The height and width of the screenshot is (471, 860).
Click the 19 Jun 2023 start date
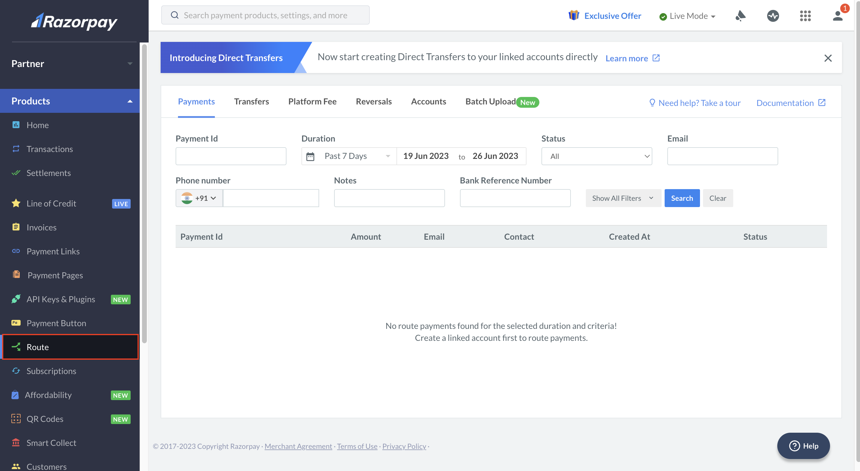click(x=426, y=156)
